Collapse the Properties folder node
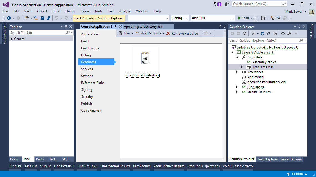 pyautogui.click(x=237, y=57)
